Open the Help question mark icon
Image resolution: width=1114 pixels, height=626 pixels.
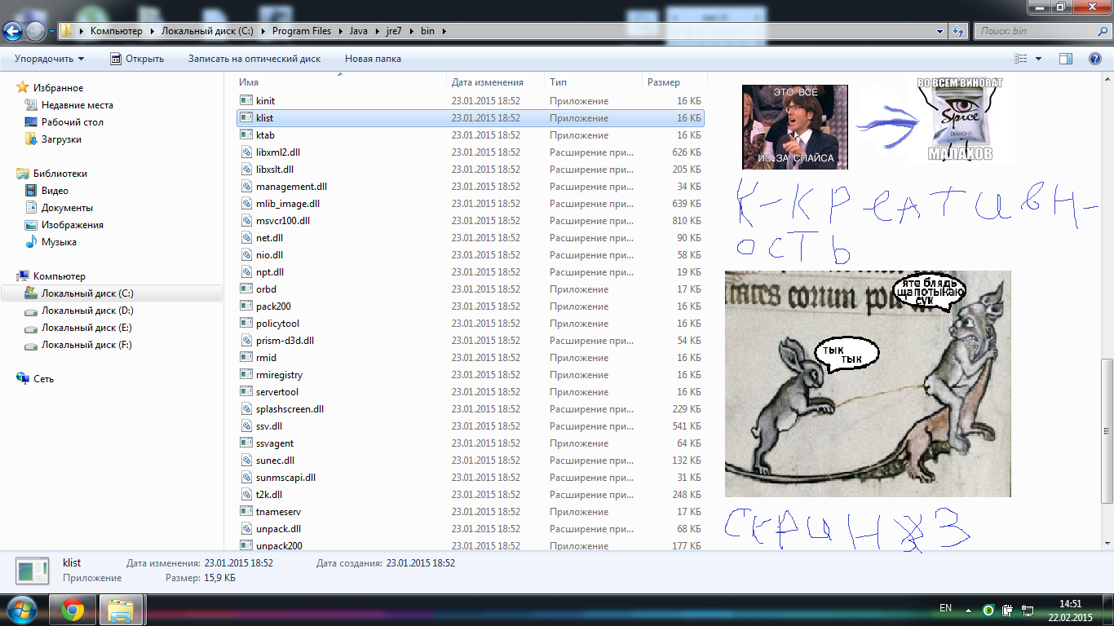(1095, 59)
